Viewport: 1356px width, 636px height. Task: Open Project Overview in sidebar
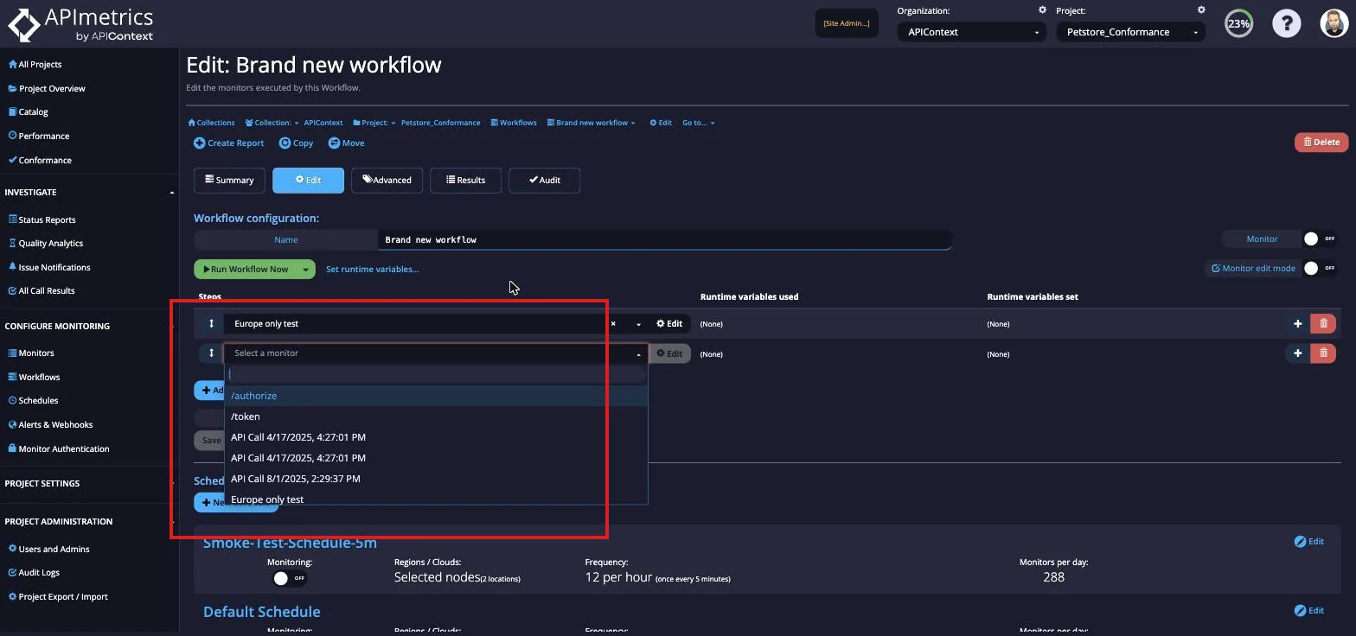click(47, 88)
